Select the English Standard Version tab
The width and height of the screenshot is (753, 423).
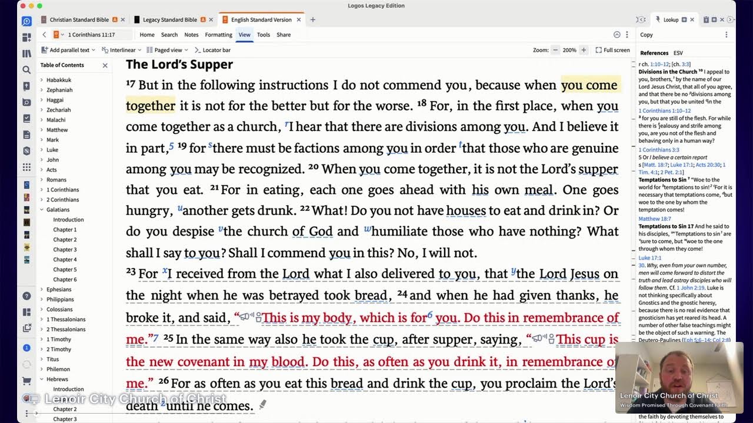261,20
